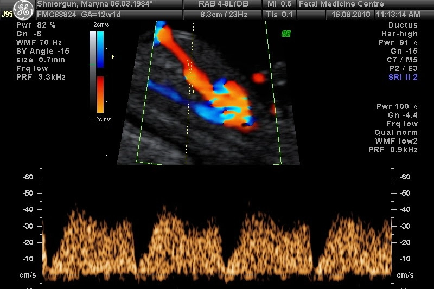The height and width of the screenshot is (289, 434).
Task: Click the WMF 70 Hz setting
Action: pyautogui.click(x=39, y=42)
